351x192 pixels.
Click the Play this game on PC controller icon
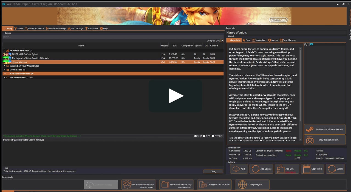(x=310, y=140)
